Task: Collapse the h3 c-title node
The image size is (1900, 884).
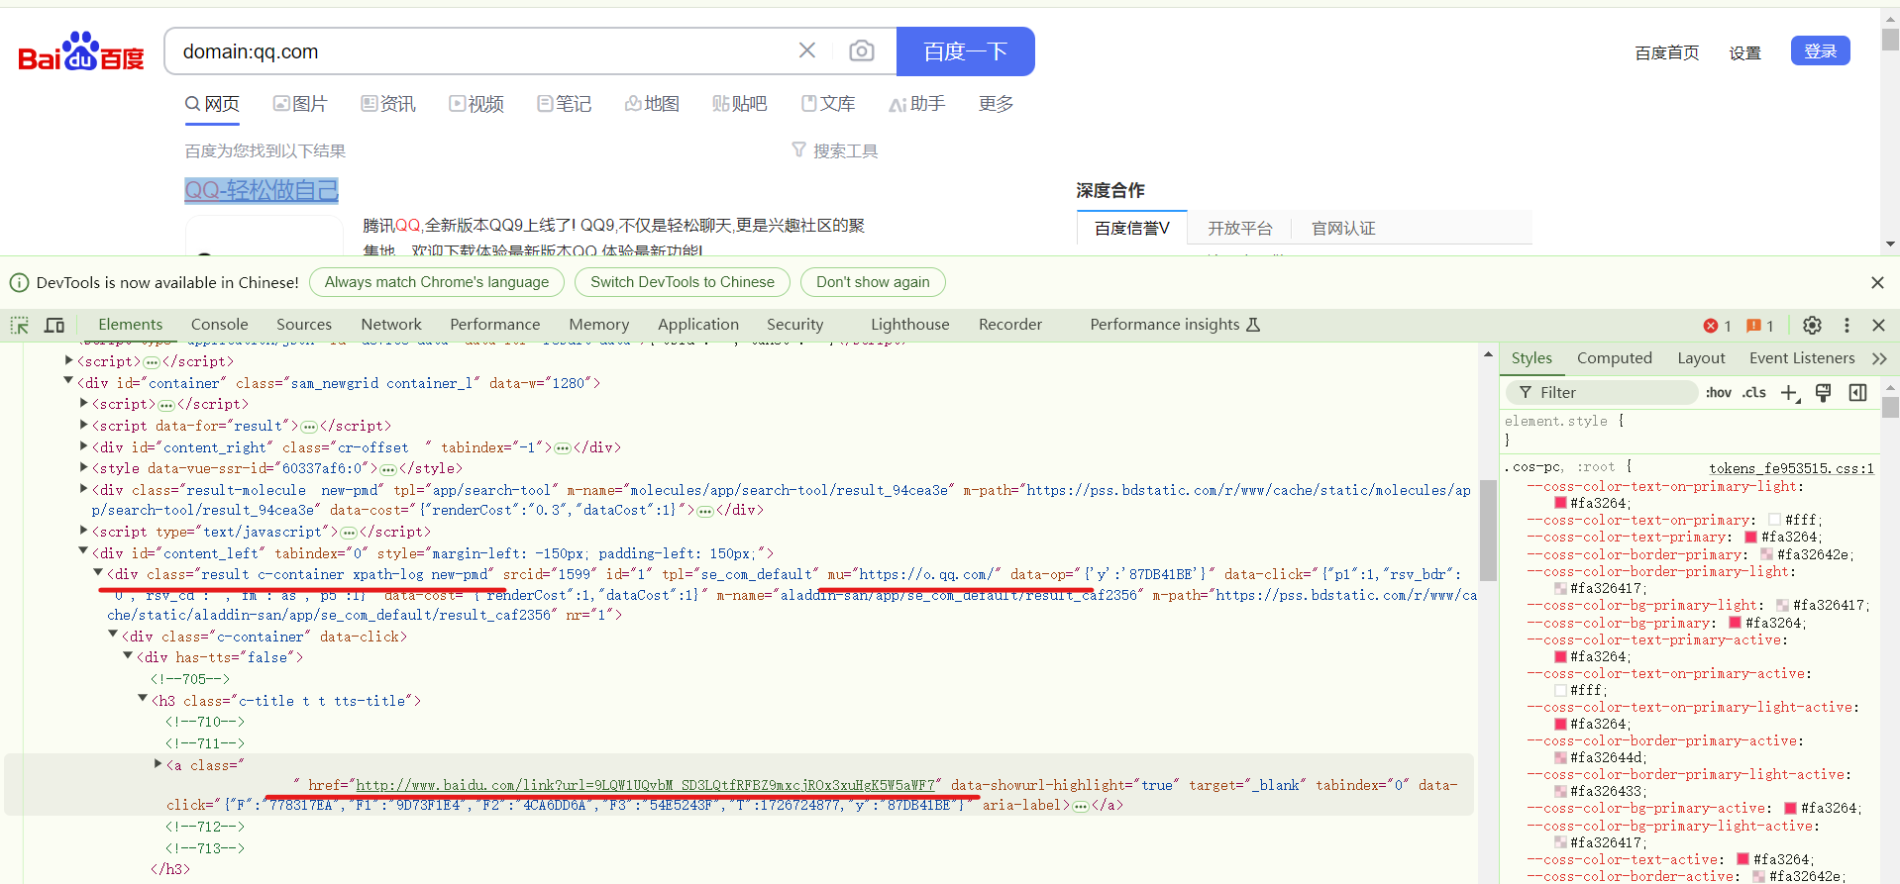Action: click(143, 699)
